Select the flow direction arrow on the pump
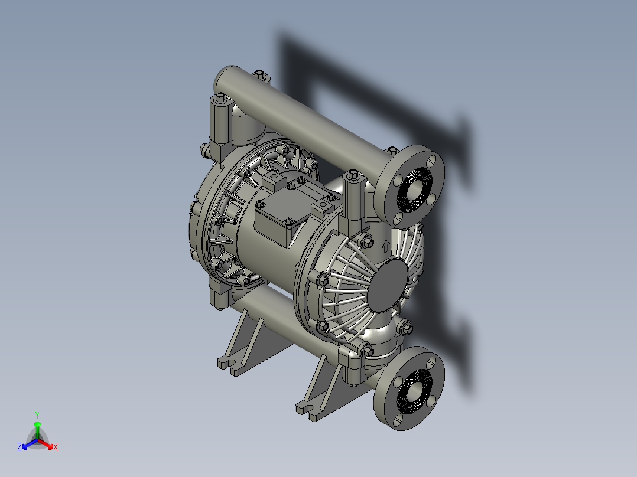 (386, 246)
